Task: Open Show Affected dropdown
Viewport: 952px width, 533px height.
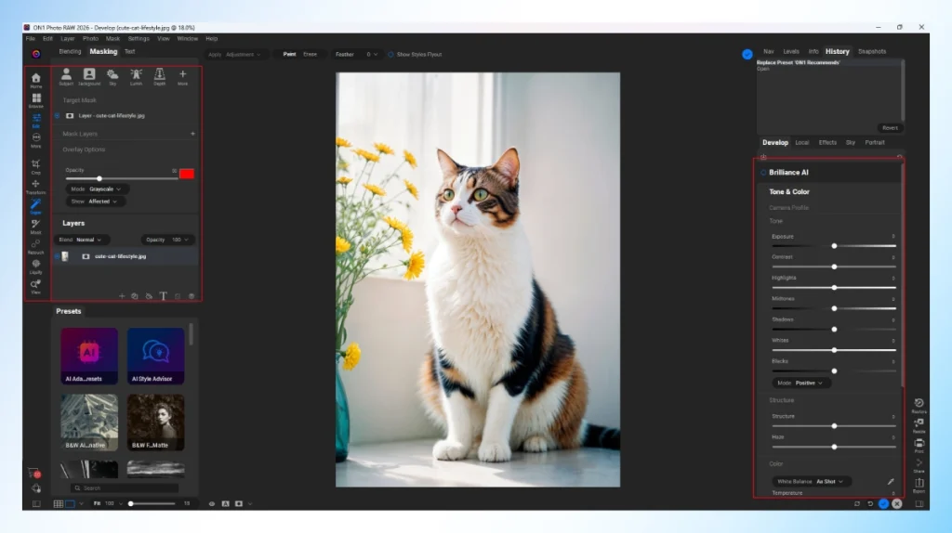Action: 94,201
